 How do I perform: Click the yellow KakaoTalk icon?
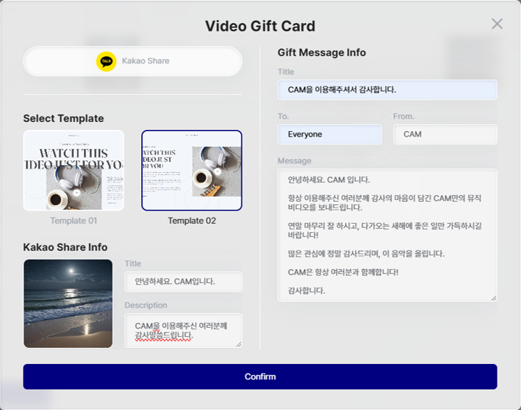click(x=106, y=61)
